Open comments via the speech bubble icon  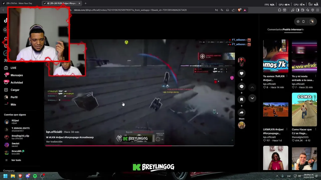coord(242,86)
